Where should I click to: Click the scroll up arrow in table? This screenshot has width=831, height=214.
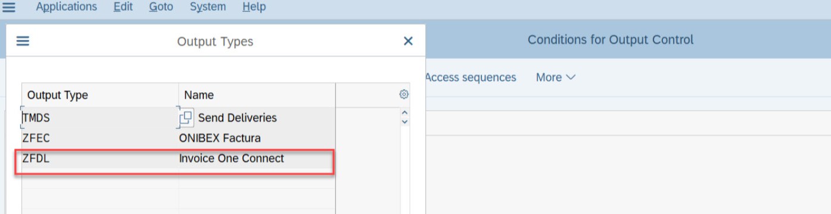404,112
